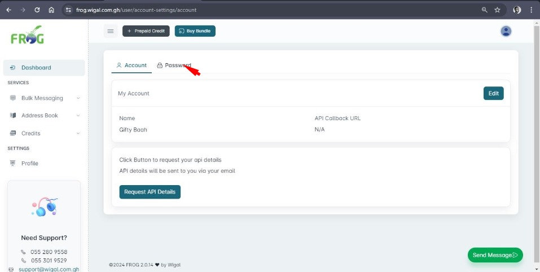Open the user avatar profile menu
Screen dimensions: 540x272
point(506,31)
